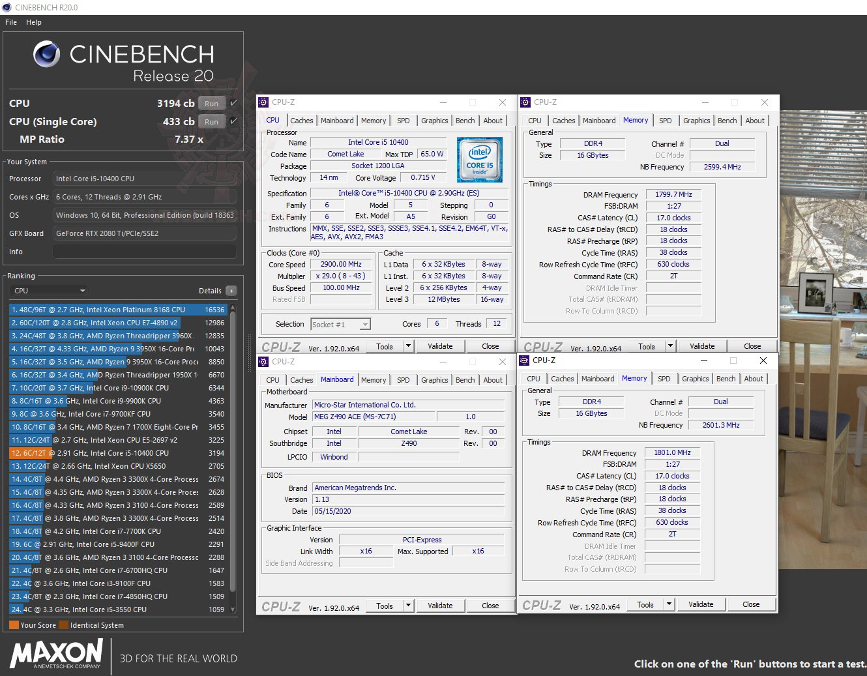Click the ranking Details arrow button

tap(231, 291)
